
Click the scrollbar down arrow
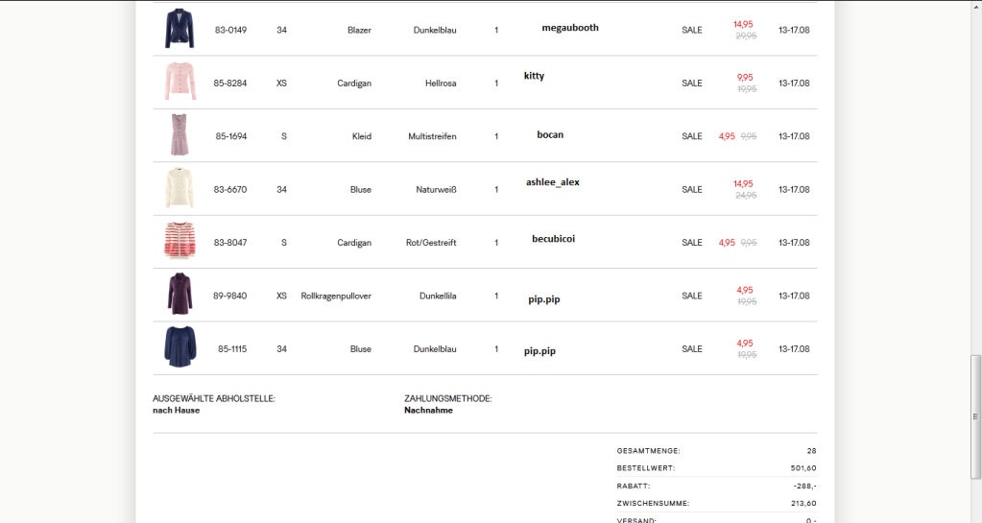tap(976, 516)
